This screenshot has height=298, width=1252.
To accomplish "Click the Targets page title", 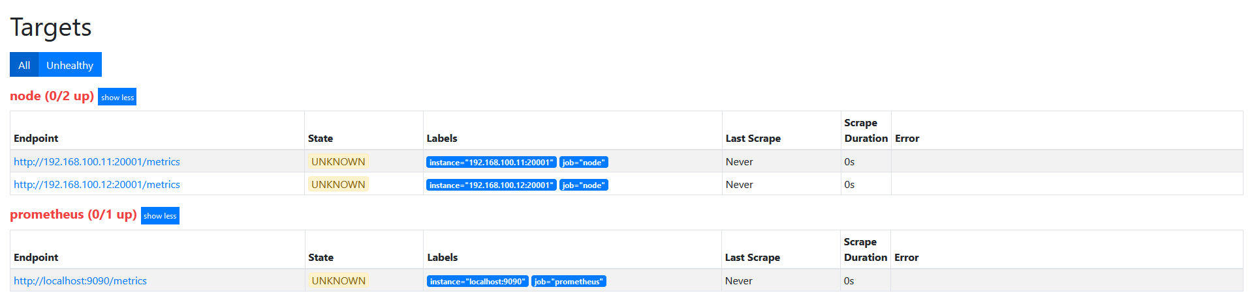I will click(x=51, y=27).
